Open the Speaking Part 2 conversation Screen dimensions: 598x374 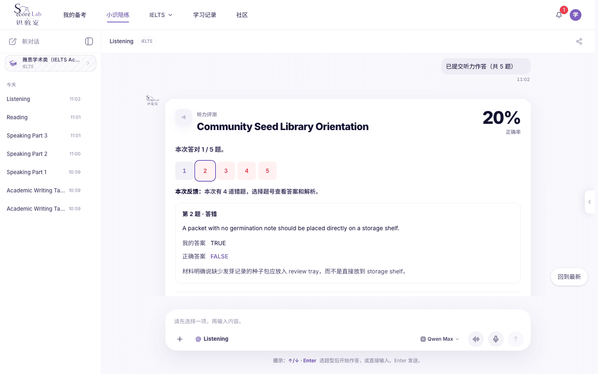click(x=44, y=154)
